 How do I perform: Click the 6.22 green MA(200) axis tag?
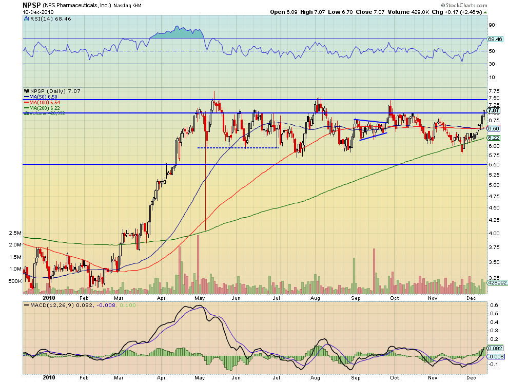494,138
